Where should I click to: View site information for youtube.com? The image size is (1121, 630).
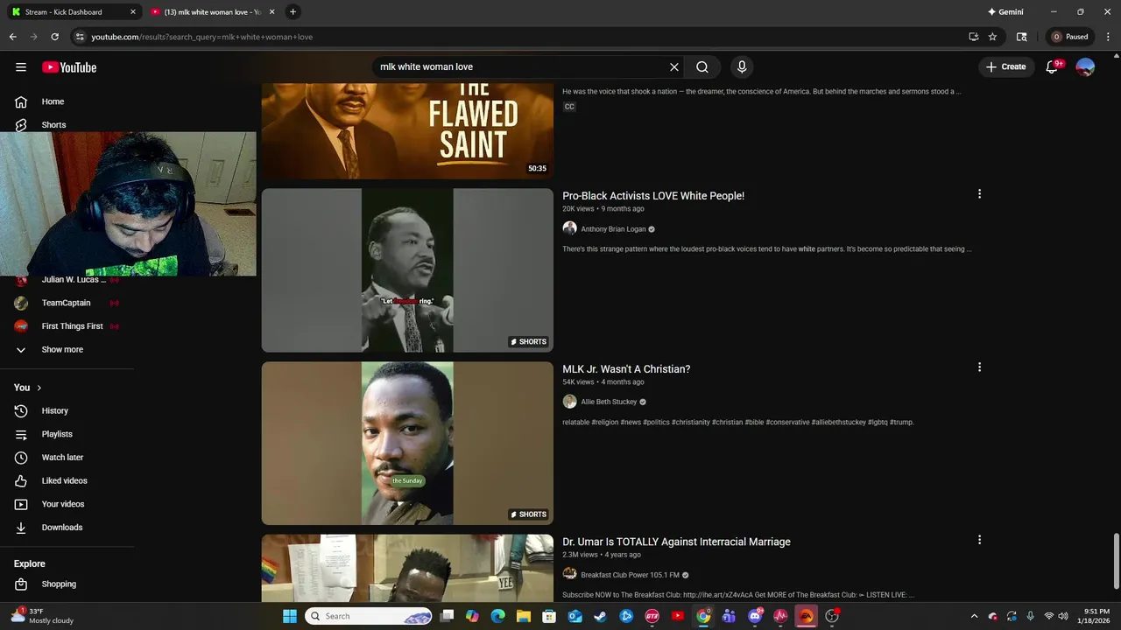(80, 37)
